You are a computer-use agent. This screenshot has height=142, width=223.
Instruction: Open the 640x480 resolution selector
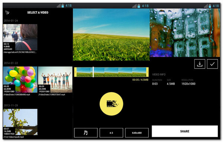click(x=137, y=133)
